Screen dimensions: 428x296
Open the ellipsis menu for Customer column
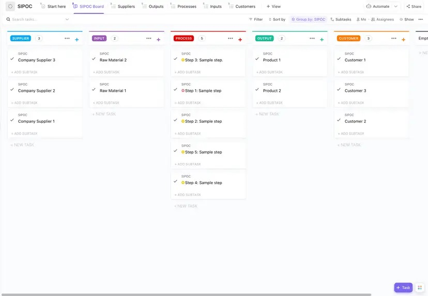tap(393, 38)
